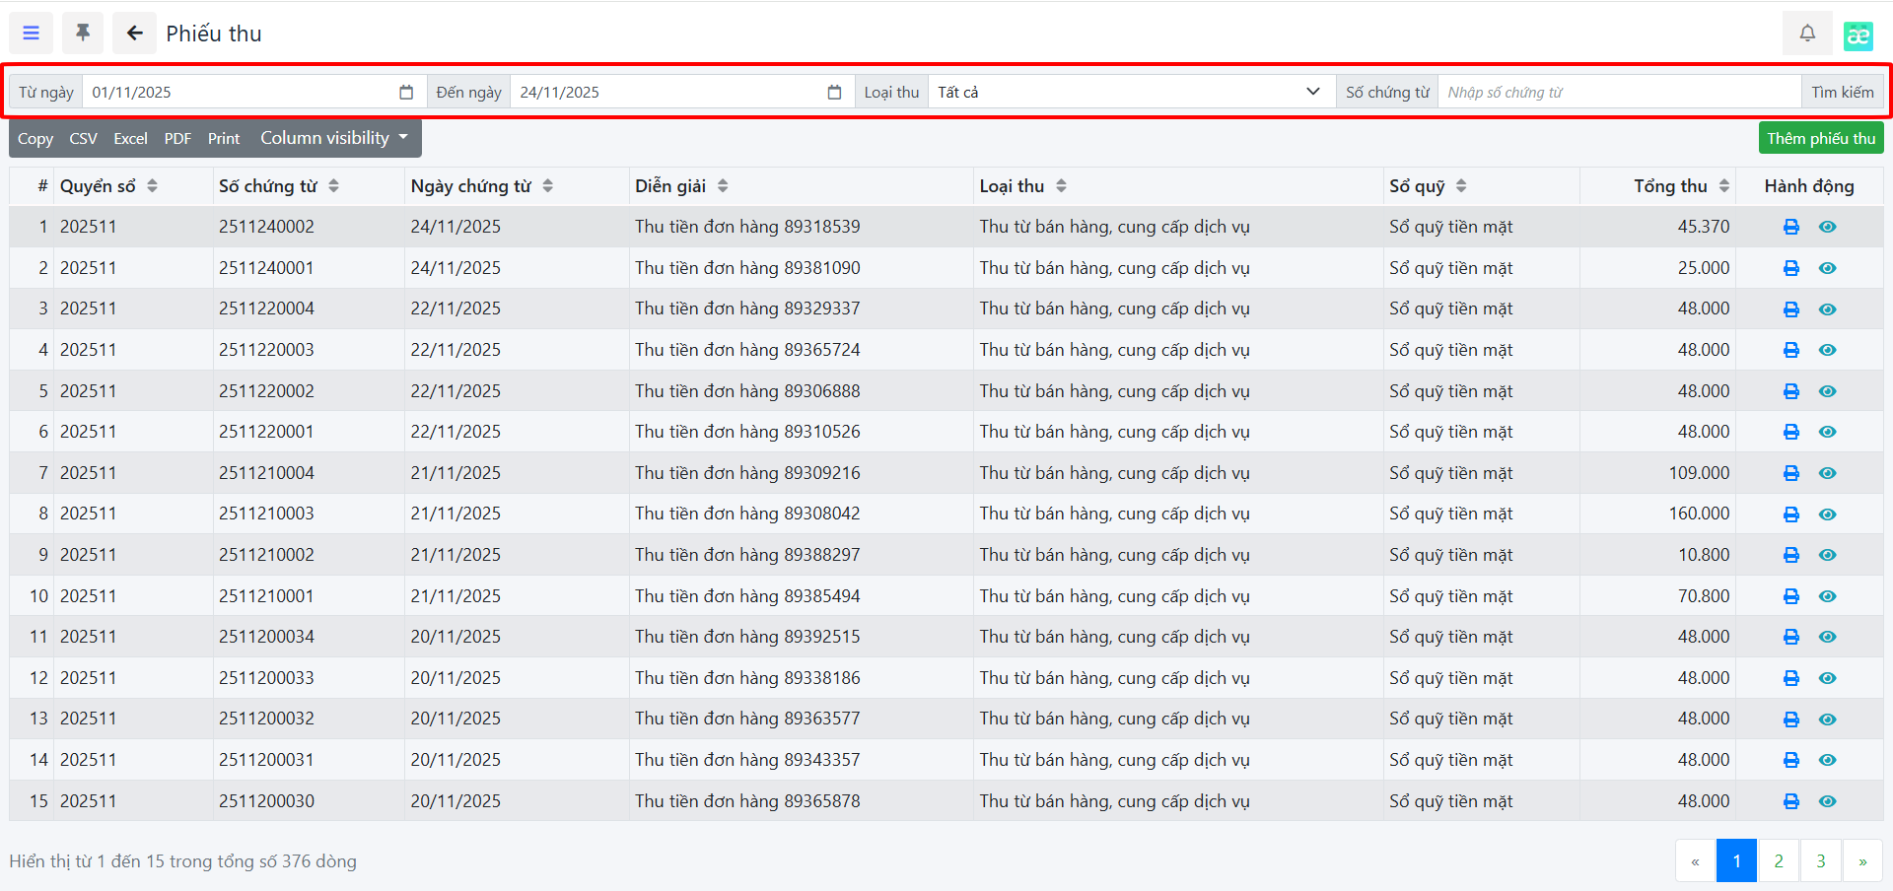Print receipt 2511210003 using printer icon

click(x=1790, y=514)
